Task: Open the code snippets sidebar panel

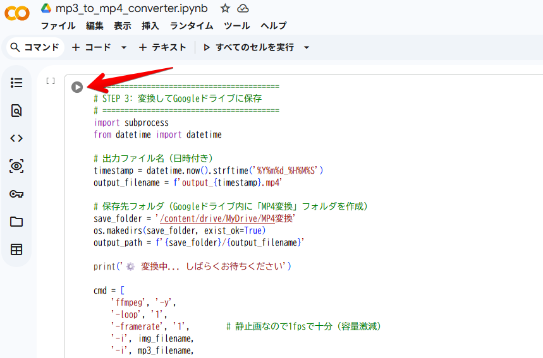Action: [x=16, y=138]
